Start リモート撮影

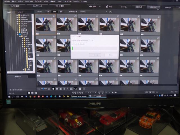tap(60, 6)
